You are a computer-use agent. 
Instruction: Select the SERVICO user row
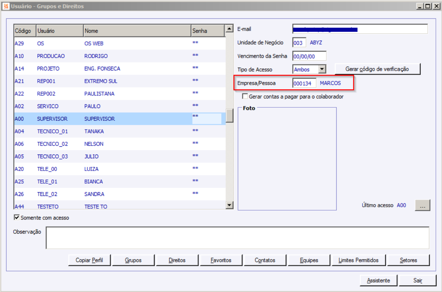tap(120, 106)
